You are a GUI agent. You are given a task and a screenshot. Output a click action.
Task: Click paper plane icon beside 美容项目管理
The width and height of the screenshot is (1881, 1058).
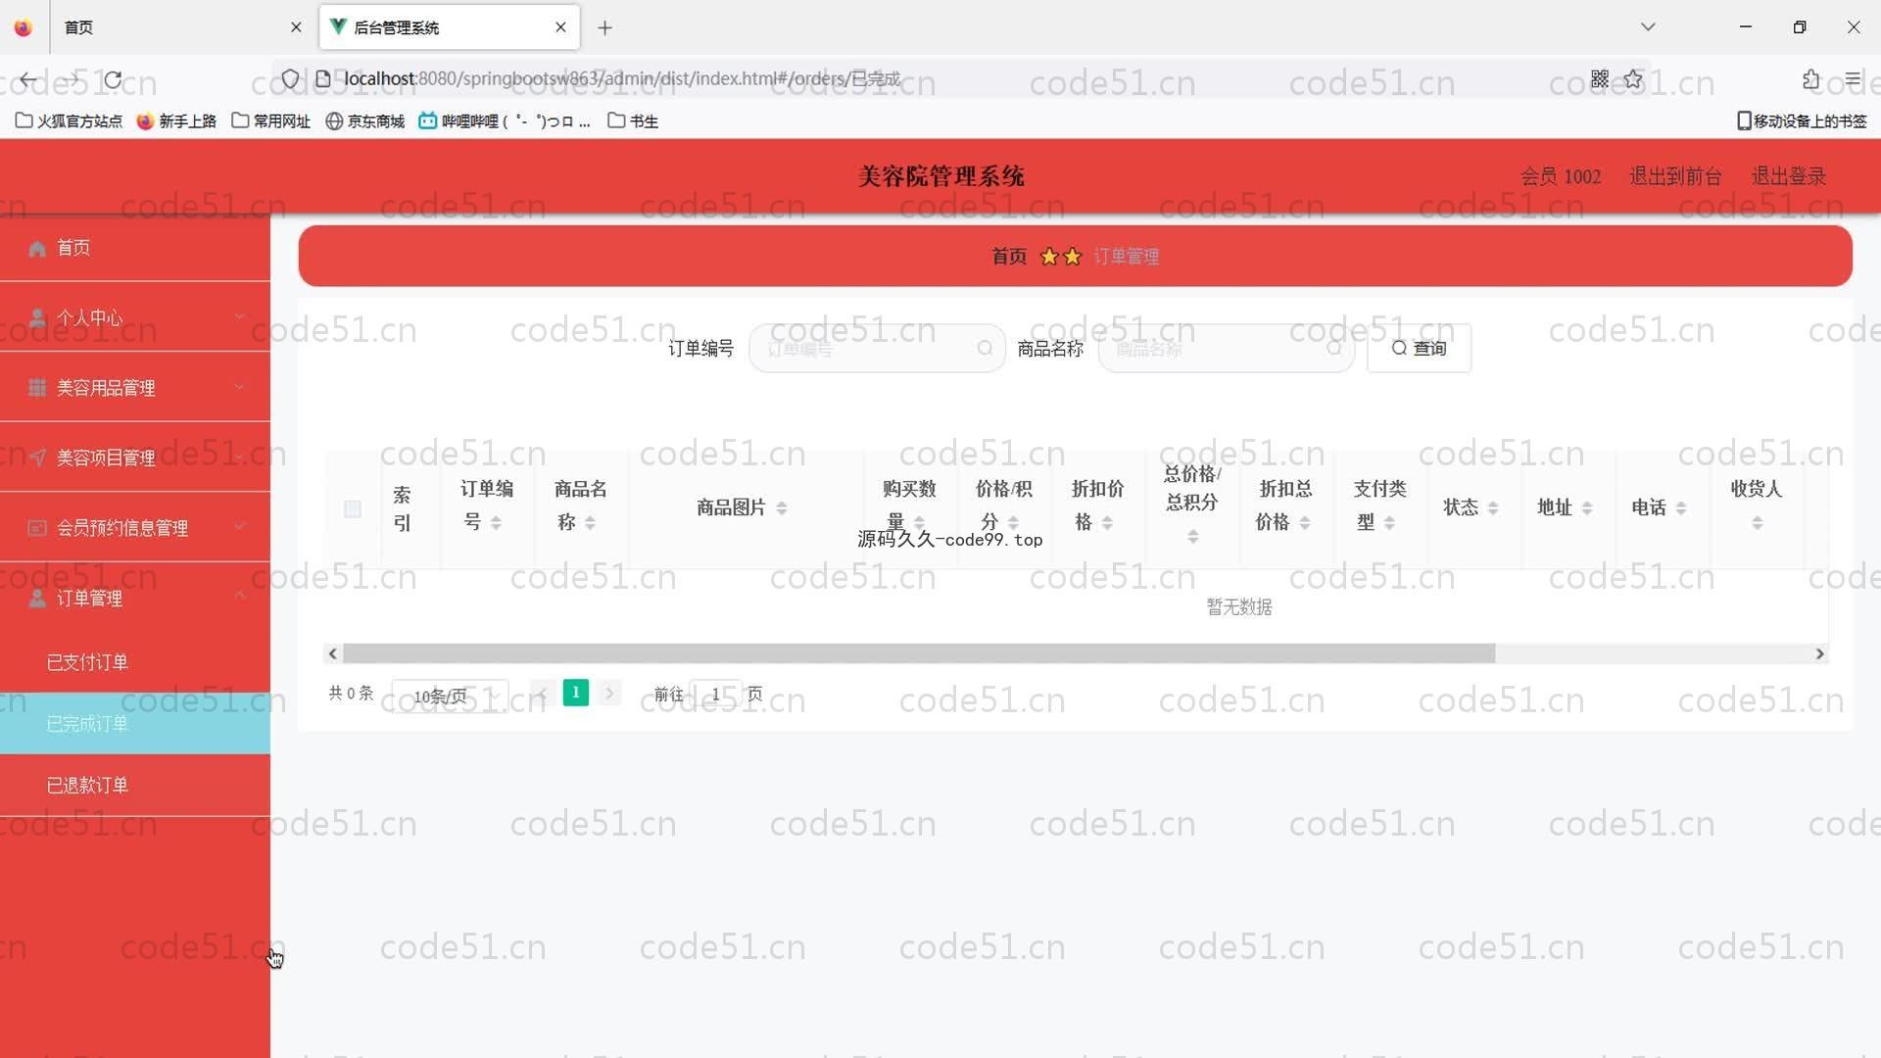click(37, 457)
